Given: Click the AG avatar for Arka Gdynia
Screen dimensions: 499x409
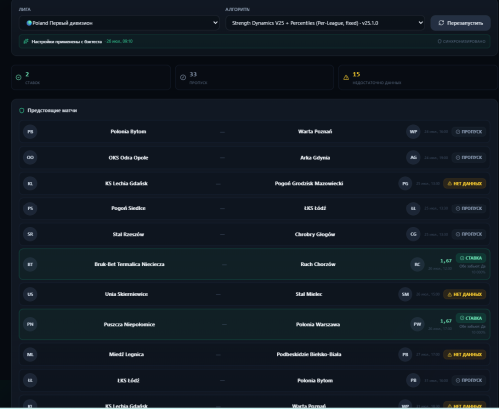Looking at the screenshot, I should (x=413, y=157).
